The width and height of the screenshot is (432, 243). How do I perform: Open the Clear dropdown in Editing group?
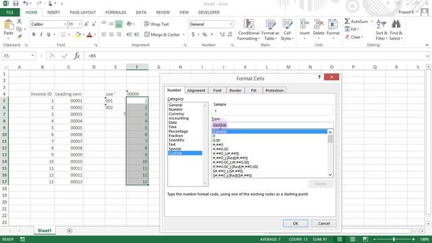[354, 37]
